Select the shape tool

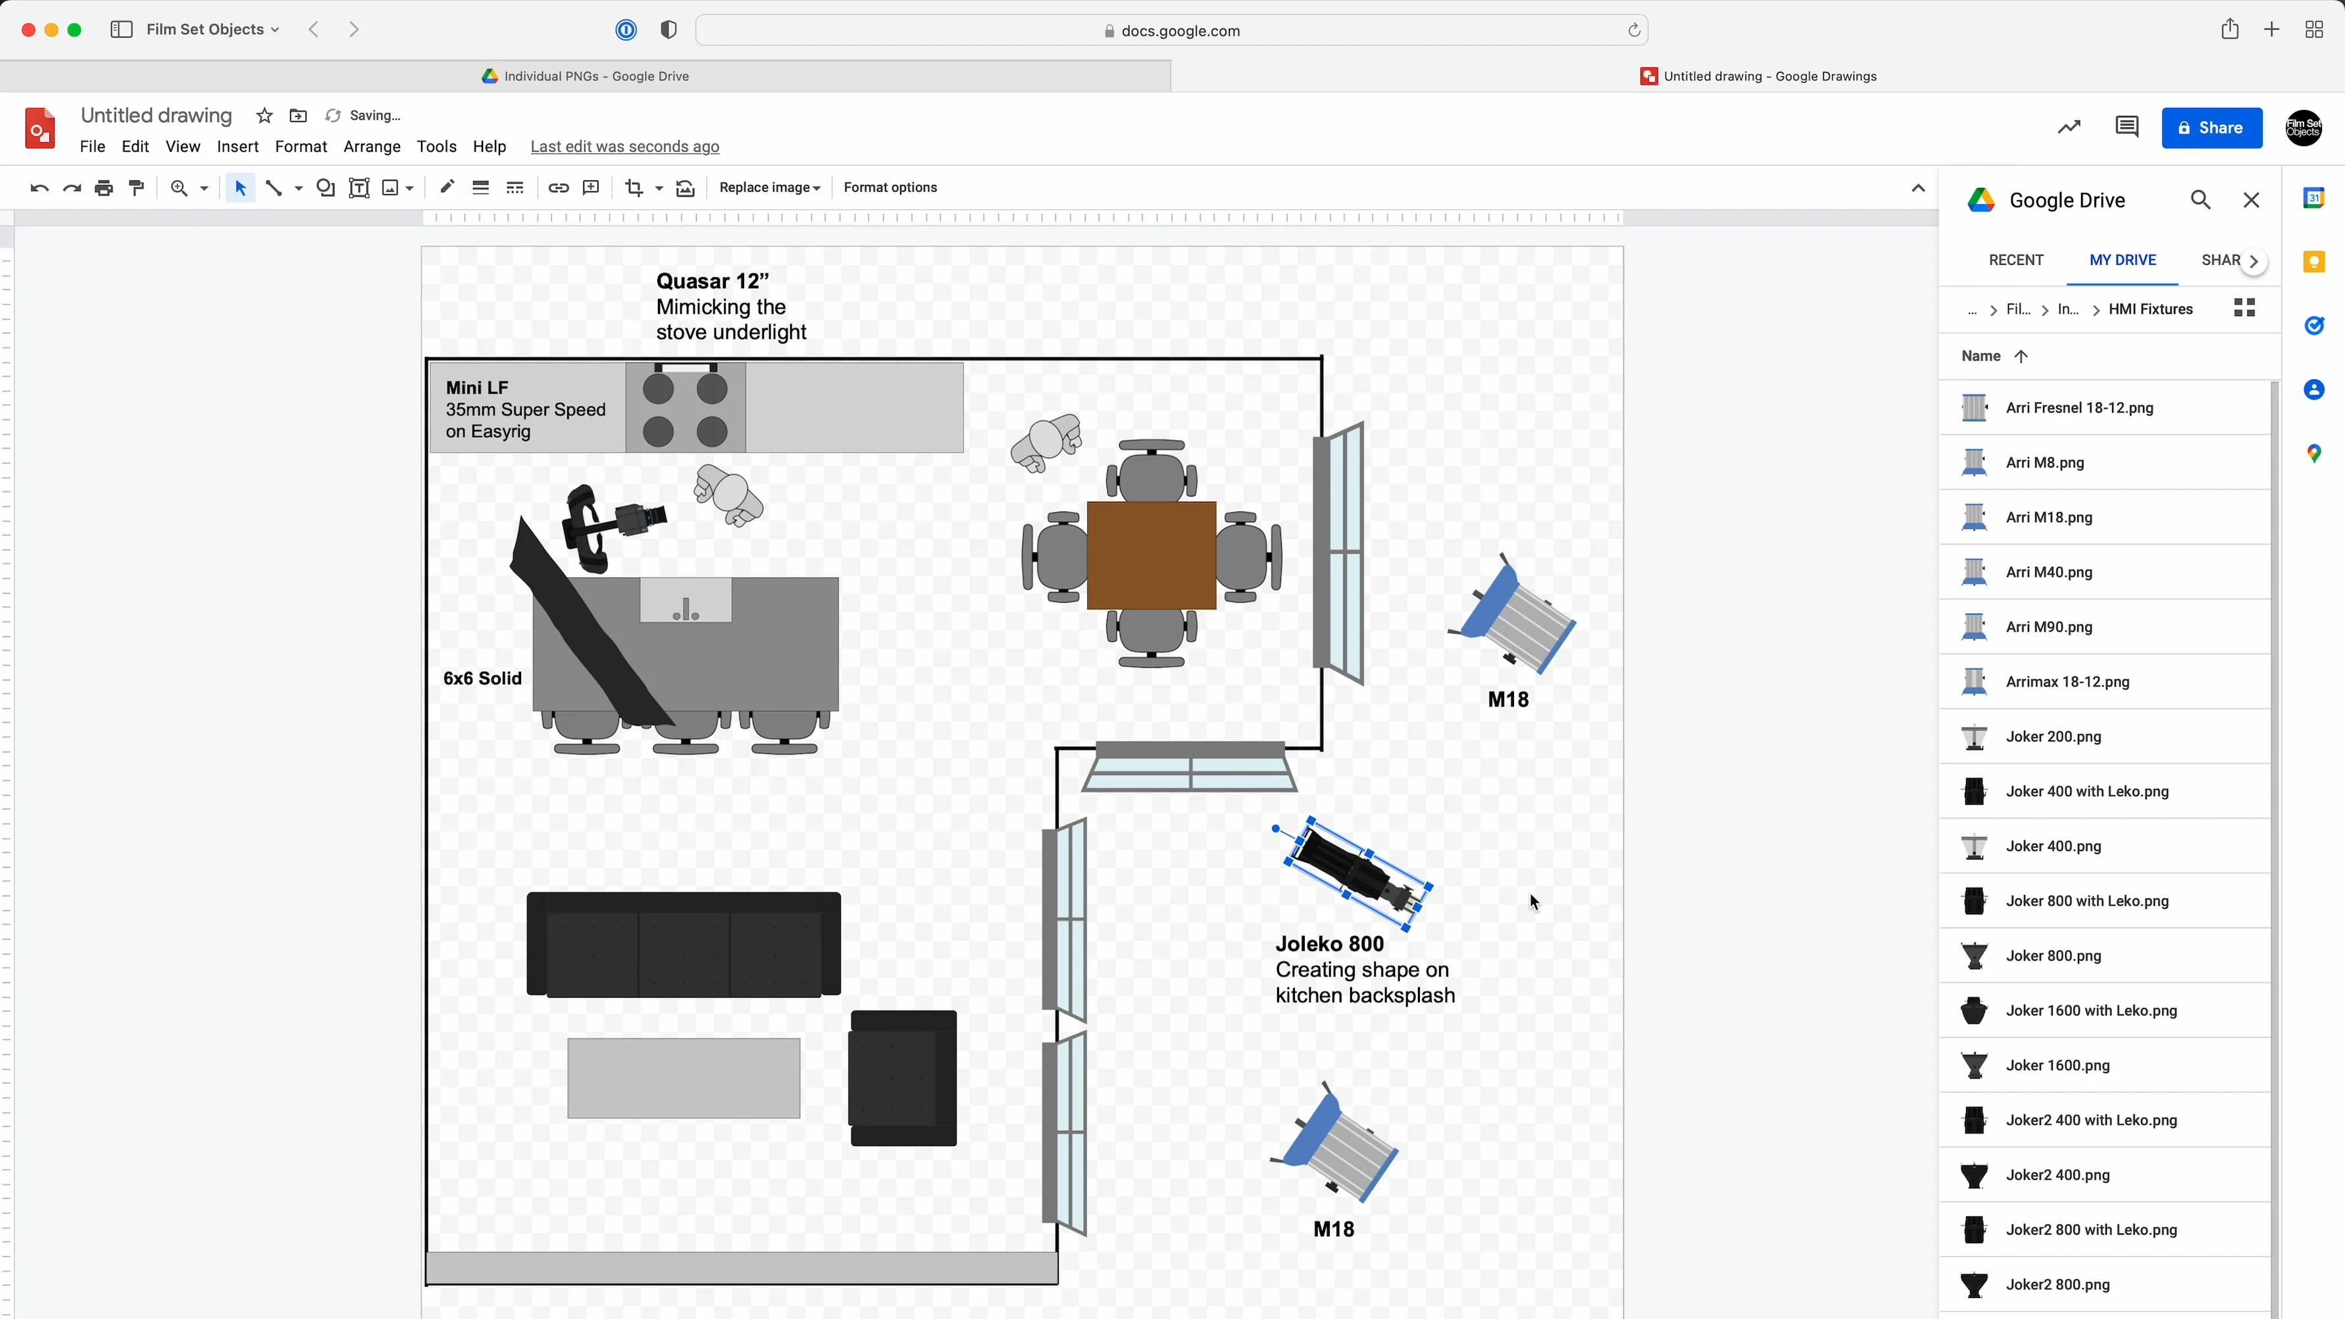coord(325,187)
